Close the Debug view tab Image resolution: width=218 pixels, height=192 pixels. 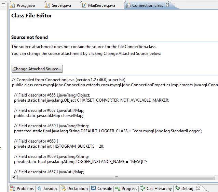198,188
